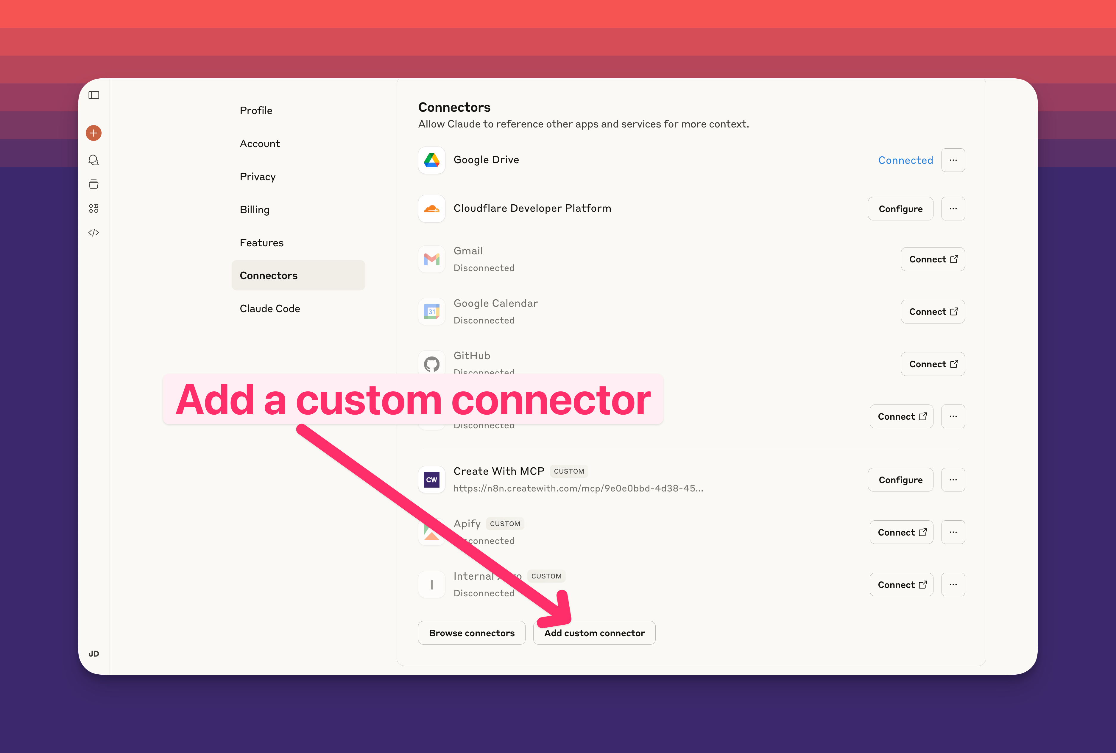Switch to the Profile settings tab

(x=256, y=111)
